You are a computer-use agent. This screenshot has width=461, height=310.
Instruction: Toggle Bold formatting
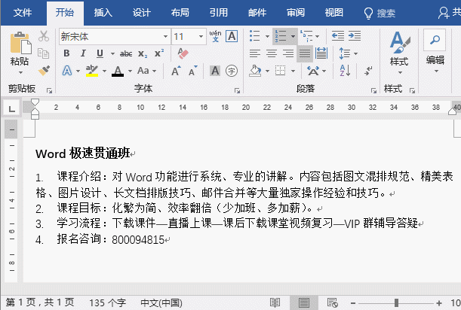coord(66,53)
